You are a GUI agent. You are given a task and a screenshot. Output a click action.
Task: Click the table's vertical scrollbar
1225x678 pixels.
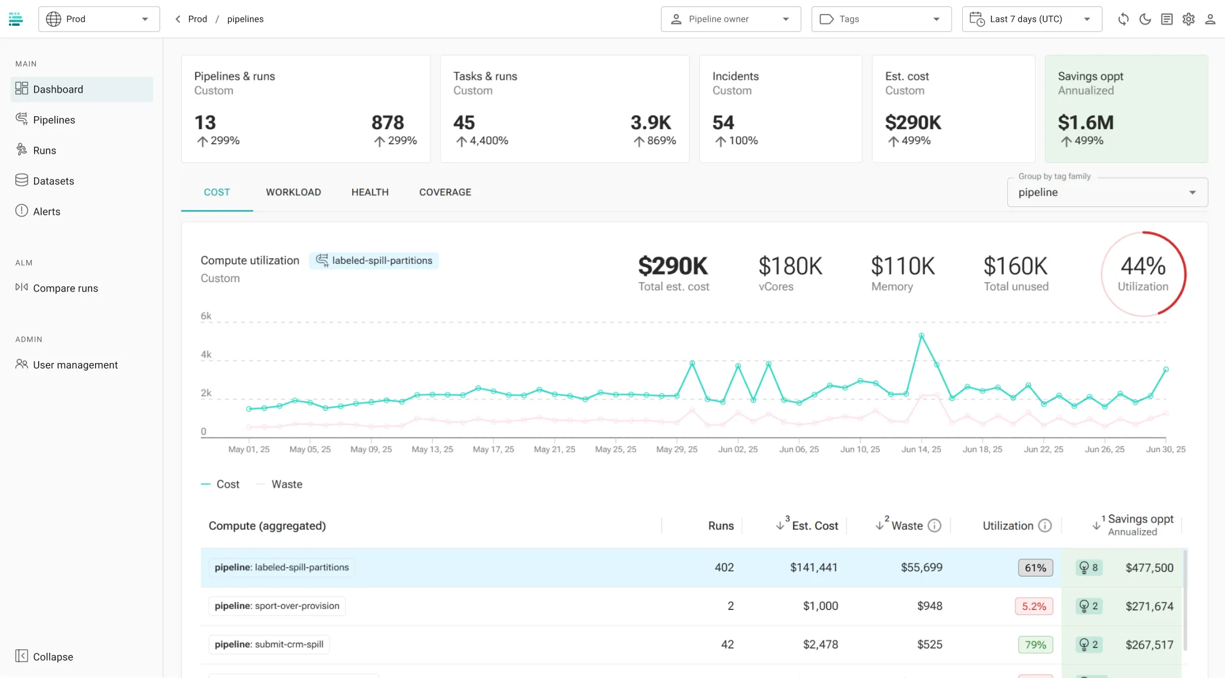(1185, 598)
